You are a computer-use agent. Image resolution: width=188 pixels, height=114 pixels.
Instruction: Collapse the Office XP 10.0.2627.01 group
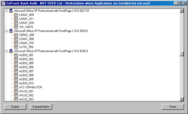pos(7,11)
